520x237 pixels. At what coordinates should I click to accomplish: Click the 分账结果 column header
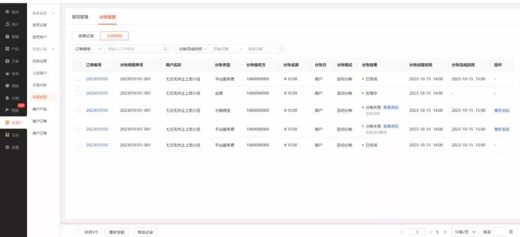pos(369,65)
